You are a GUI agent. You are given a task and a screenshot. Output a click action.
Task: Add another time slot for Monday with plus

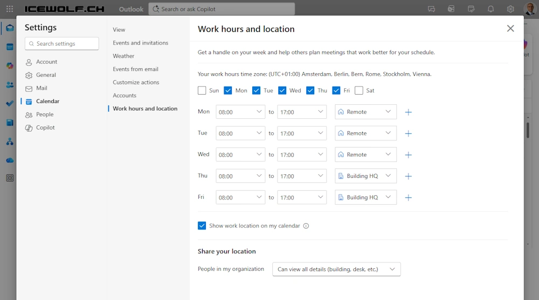408,112
